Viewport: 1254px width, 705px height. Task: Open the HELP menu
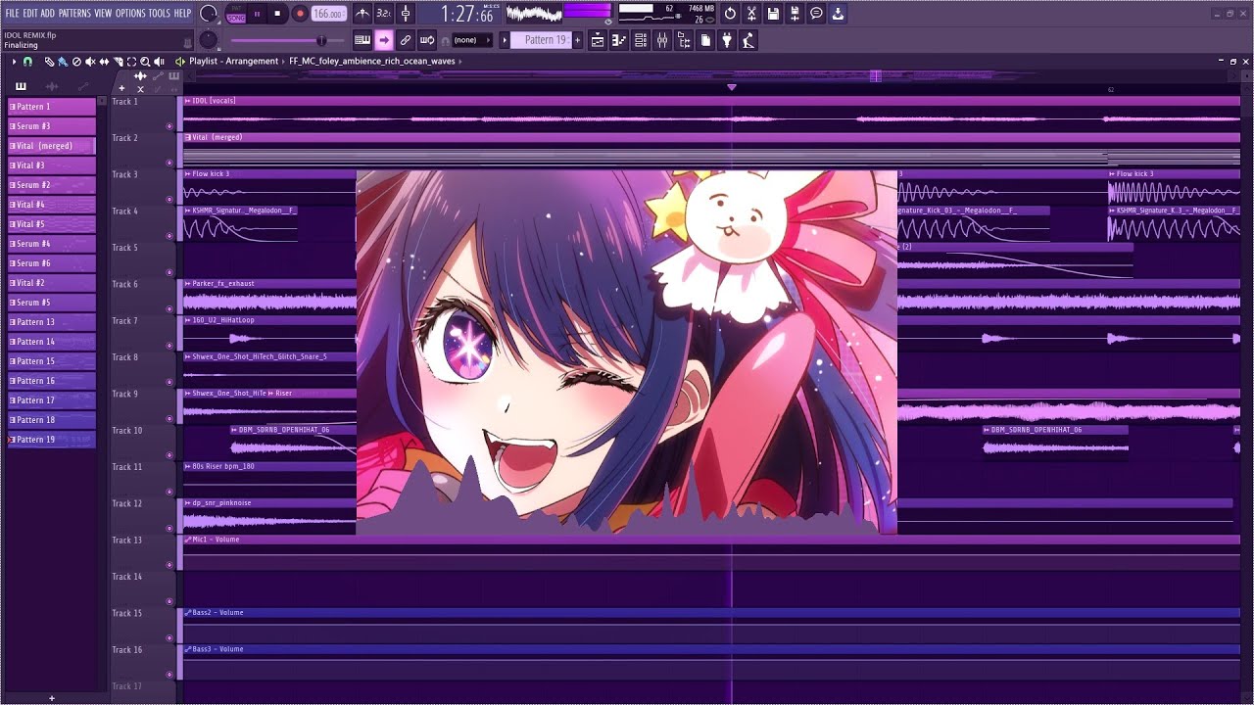182,14
